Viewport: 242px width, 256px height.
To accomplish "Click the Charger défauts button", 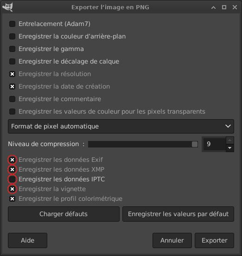I will click(x=64, y=214).
